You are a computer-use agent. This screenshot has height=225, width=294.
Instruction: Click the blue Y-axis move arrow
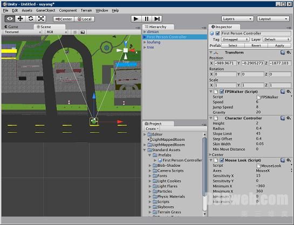pos(94,96)
